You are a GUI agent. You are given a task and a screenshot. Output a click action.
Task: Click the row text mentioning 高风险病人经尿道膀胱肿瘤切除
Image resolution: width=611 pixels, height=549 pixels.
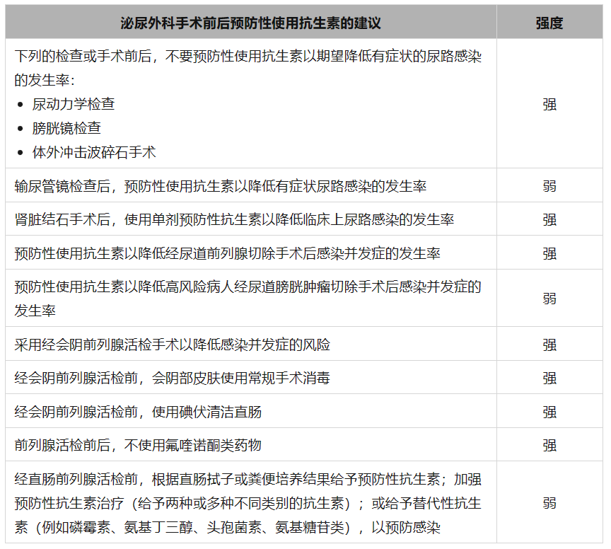pyautogui.click(x=248, y=299)
